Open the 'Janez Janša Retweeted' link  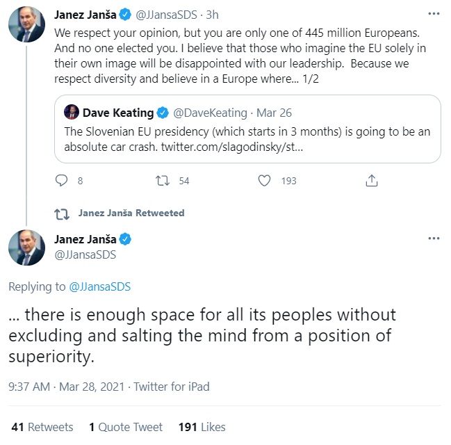click(x=131, y=213)
